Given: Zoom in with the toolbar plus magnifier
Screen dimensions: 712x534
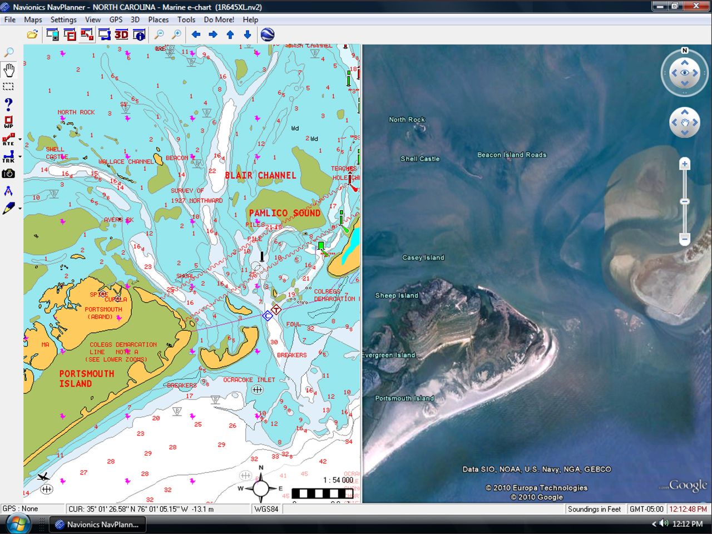Looking at the screenshot, I should pos(176,34).
